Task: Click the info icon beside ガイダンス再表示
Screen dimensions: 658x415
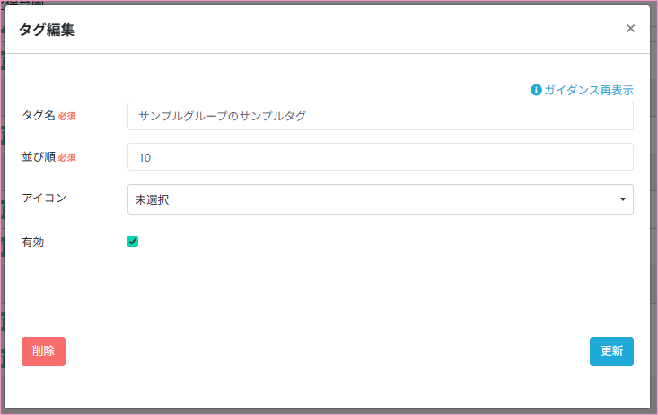Action: tap(536, 90)
